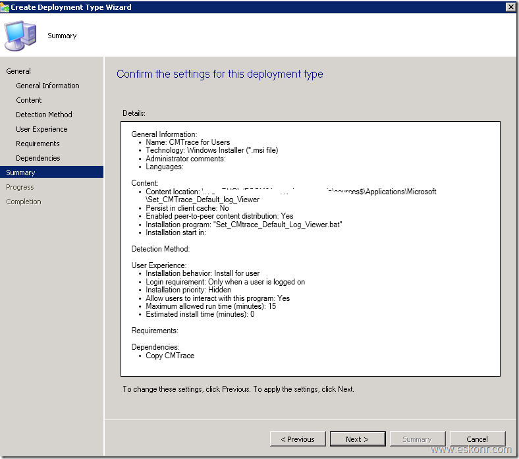
Task: Open the General Information step in the sidebar
Action: [47, 86]
